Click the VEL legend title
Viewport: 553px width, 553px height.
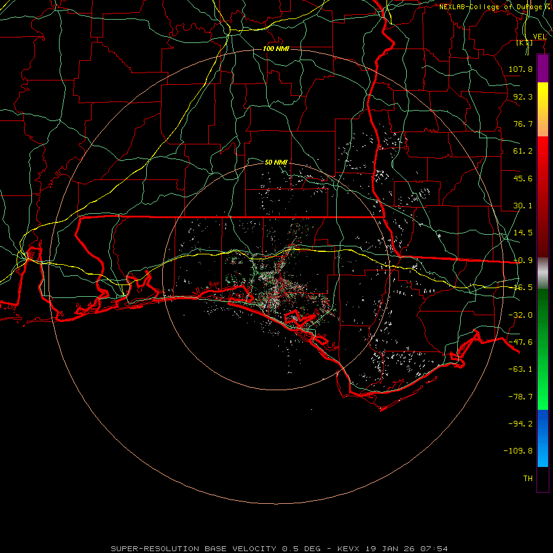[x=539, y=37]
